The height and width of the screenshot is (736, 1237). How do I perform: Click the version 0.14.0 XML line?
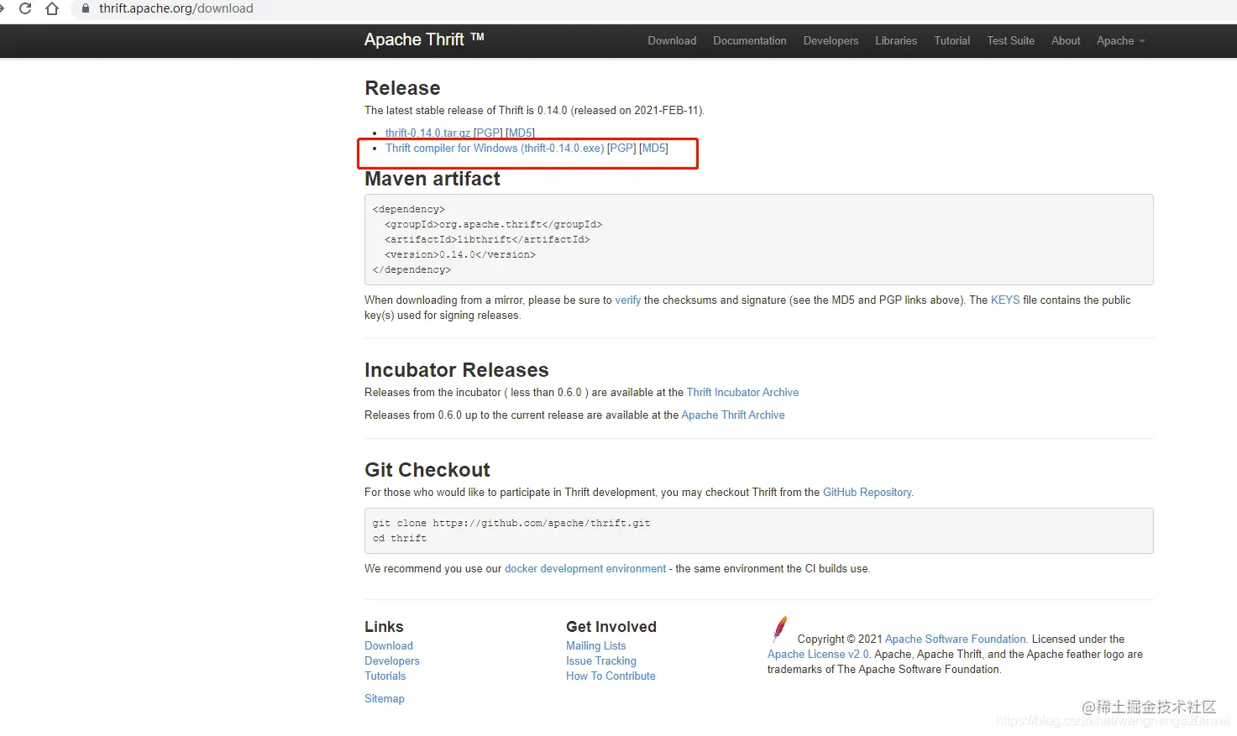pyautogui.click(x=460, y=254)
